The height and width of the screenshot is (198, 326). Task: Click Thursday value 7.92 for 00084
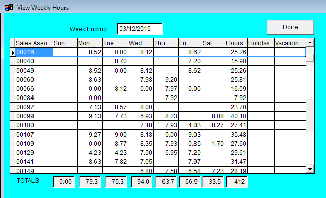(166, 98)
